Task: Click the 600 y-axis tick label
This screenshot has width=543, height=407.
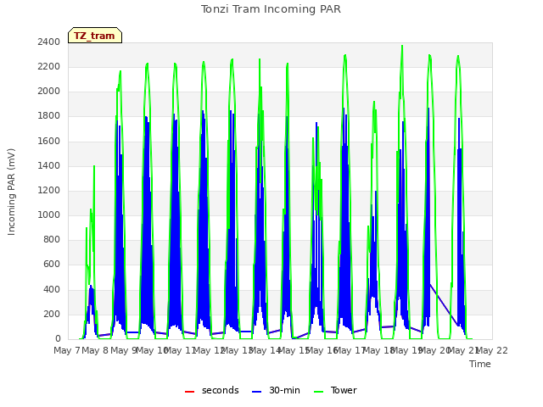Action: (x=52, y=265)
